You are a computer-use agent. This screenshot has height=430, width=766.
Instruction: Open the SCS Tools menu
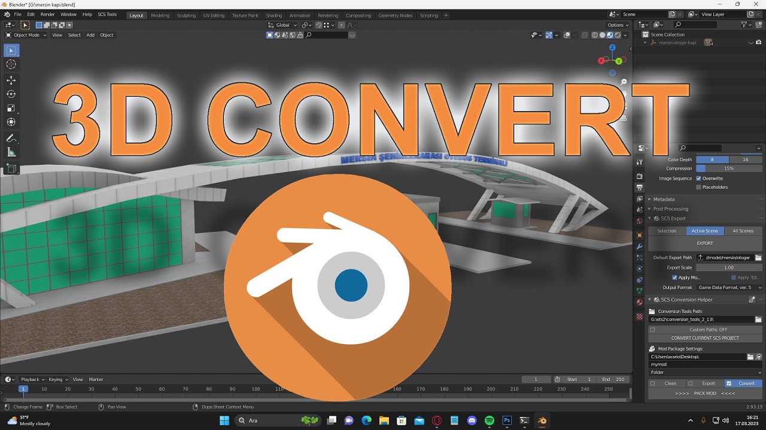tap(107, 14)
